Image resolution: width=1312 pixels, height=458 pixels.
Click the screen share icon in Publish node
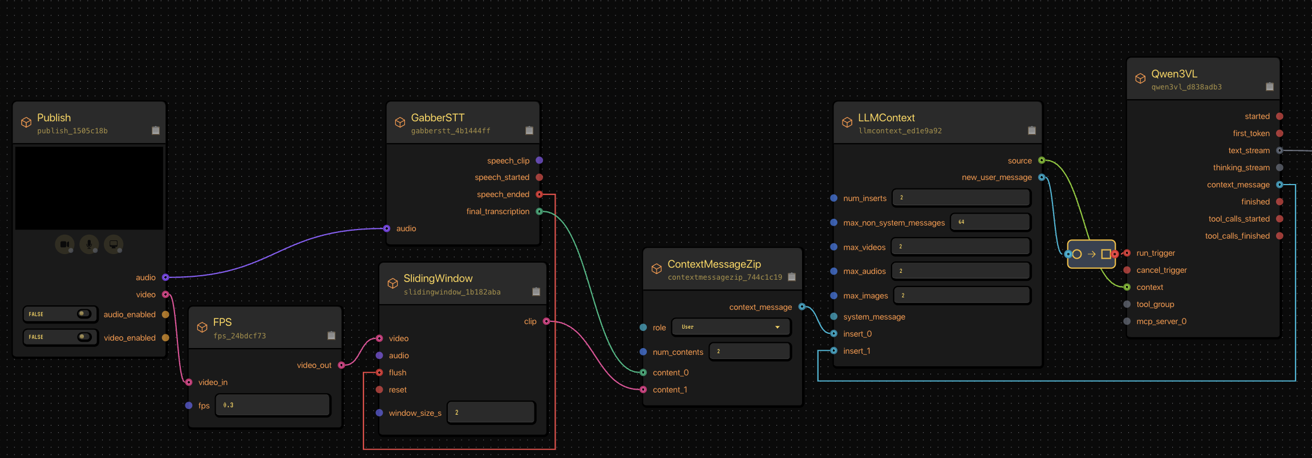pyautogui.click(x=114, y=244)
